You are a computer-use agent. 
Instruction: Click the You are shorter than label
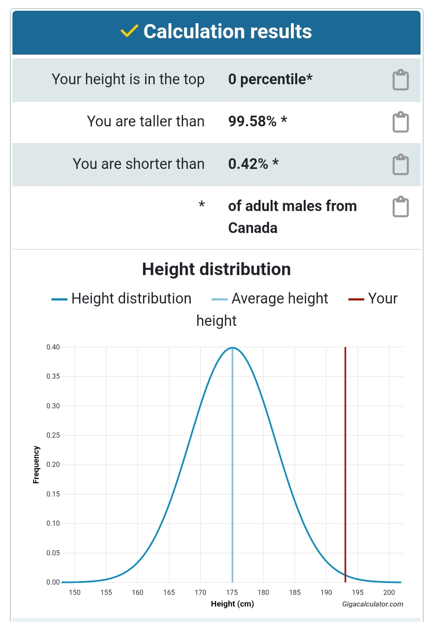coord(138,164)
